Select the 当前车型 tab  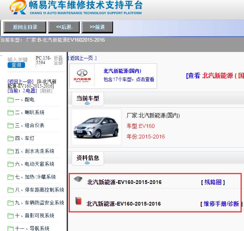click(88, 99)
